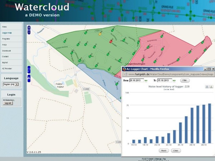
Task: Open the Contact page from sidebar
Action: [x=5, y=57]
